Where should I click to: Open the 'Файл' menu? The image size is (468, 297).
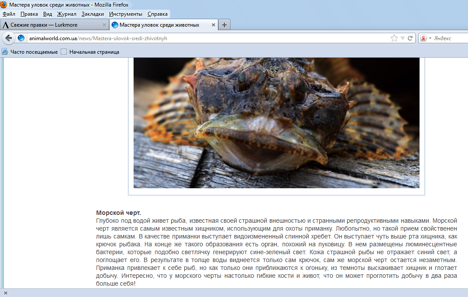coord(9,14)
